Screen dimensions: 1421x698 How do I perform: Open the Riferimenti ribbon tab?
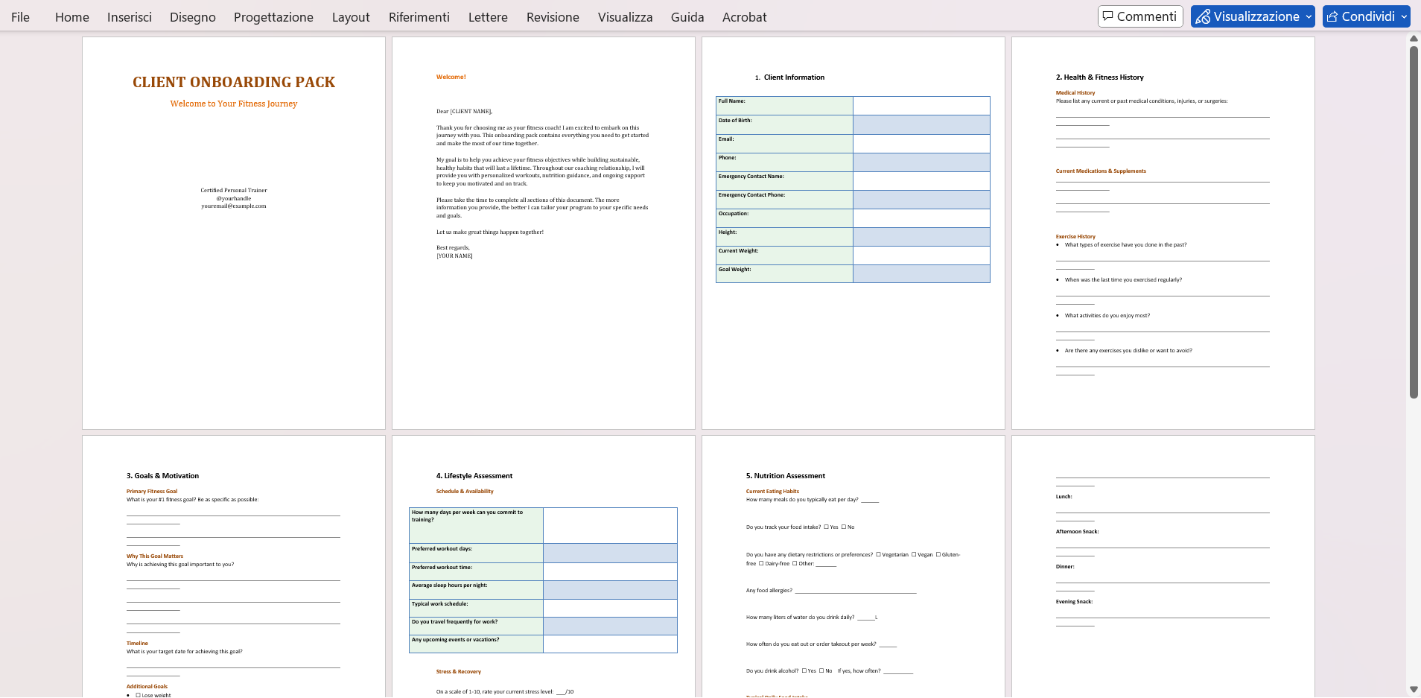pyautogui.click(x=419, y=17)
